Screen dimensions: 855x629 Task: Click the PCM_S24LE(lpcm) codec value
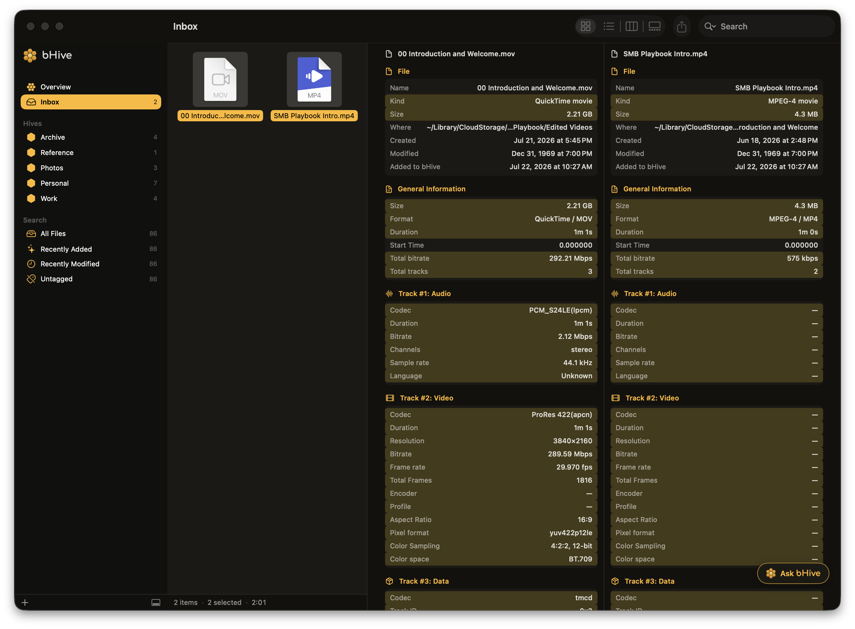click(x=561, y=310)
